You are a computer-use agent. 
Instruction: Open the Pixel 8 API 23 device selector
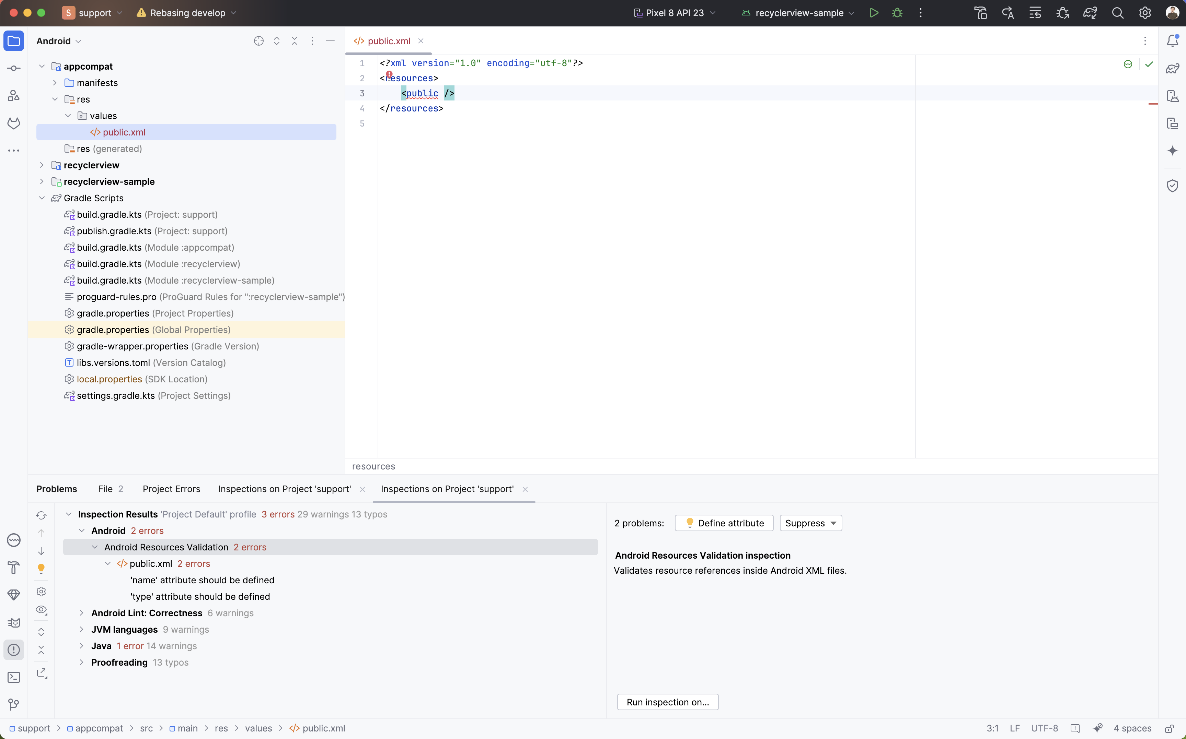click(x=675, y=13)
